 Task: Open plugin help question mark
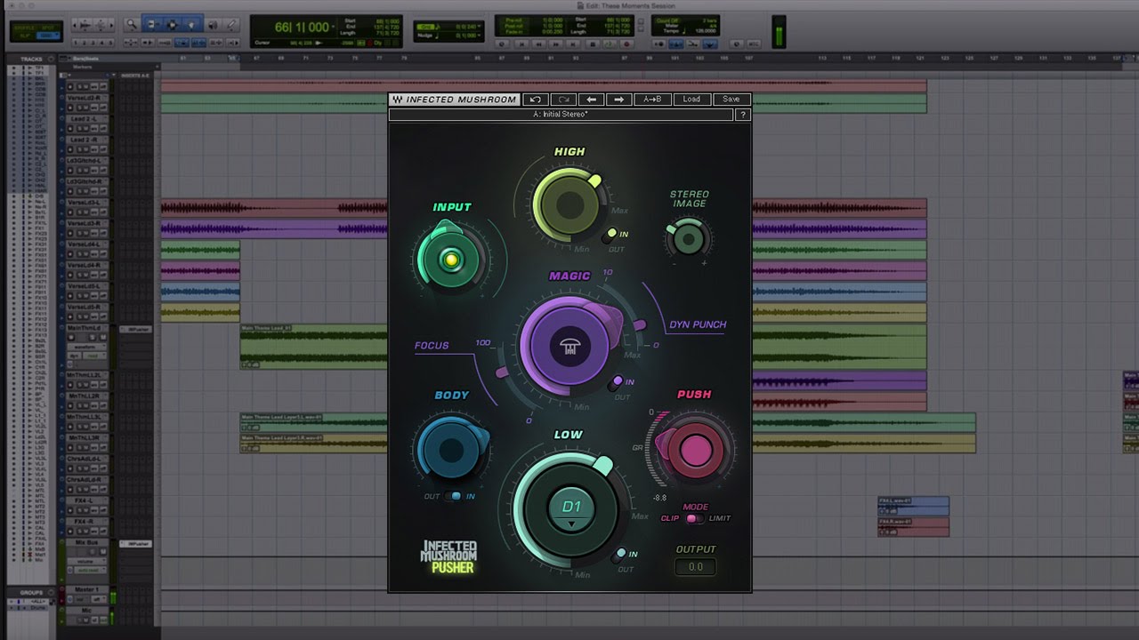(743, 115)
